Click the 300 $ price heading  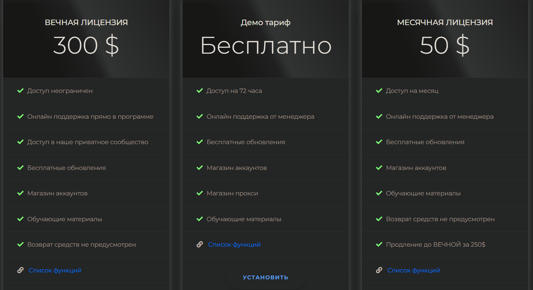86,45
